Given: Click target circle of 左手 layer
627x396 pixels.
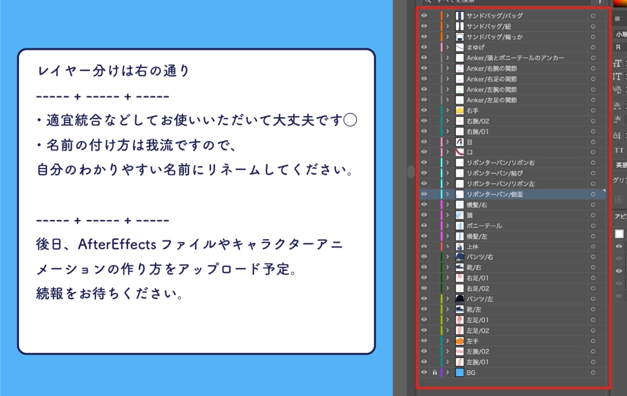Looking at the screenshot, I should (x=593, y=341).
